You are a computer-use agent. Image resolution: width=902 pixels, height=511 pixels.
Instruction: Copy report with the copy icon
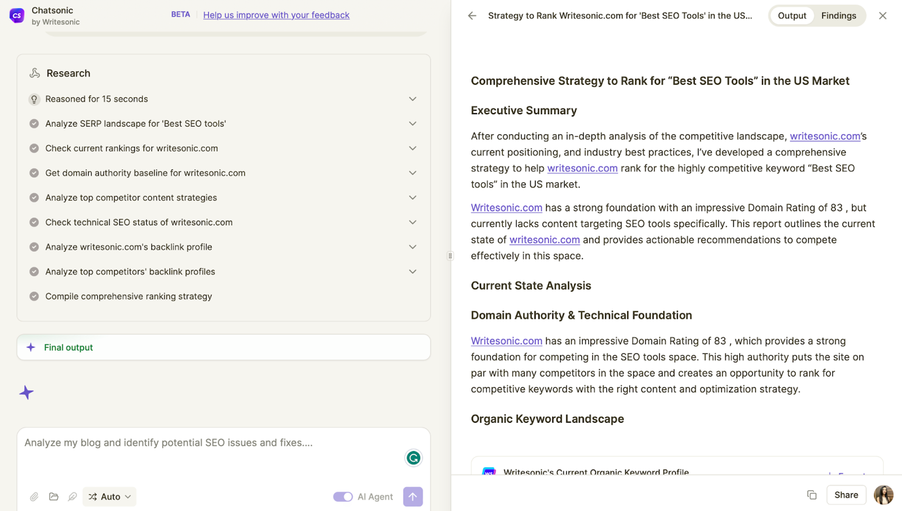pos(812,495)
